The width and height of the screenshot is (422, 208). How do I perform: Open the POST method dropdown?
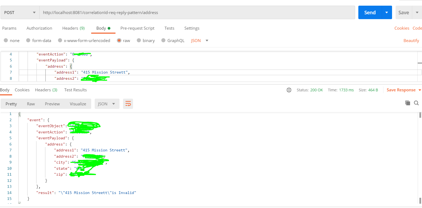[x=19, y=12]
